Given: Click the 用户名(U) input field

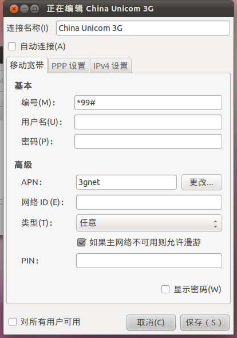Looking at the screenshot, I should click(148, 122).
